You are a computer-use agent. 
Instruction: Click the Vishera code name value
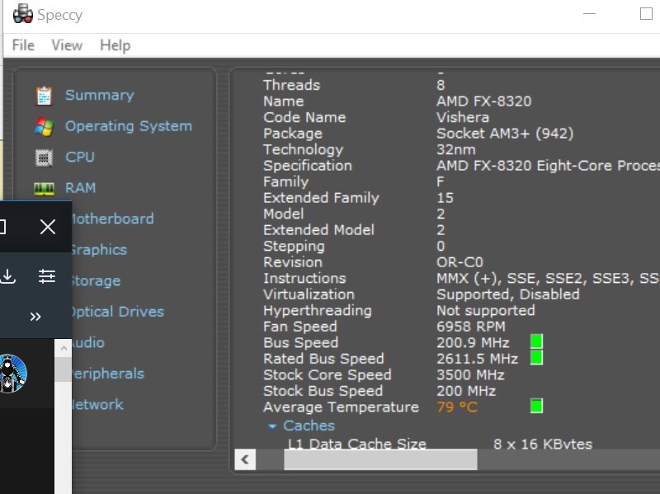point(463,117)
